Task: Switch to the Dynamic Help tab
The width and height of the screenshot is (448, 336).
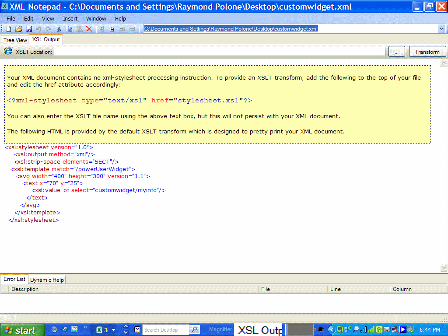Action: [x=47, y=280]
